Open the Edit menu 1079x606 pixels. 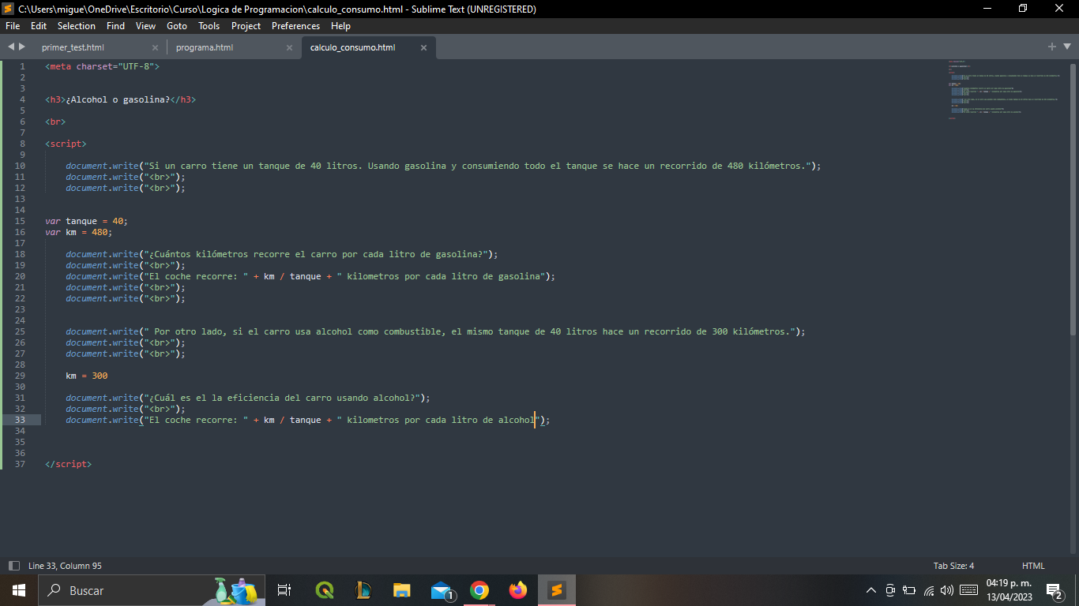39,26
